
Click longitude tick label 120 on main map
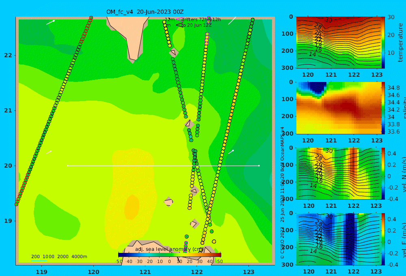tap(93, 272)
